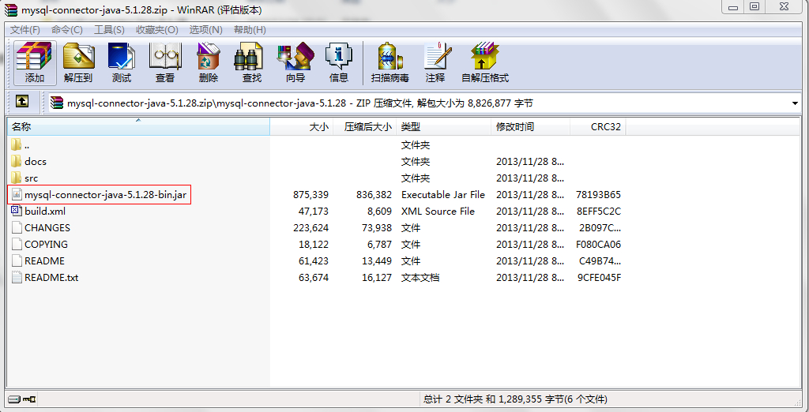Sort by the 修改时间 column header
This screenshot has height=412, width=809.
[530, 127]
